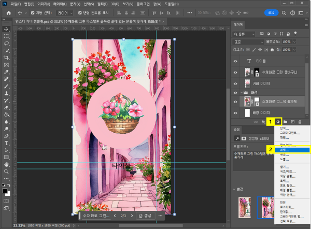Select the Move tool in the toolbox

(x=6, y=30)
